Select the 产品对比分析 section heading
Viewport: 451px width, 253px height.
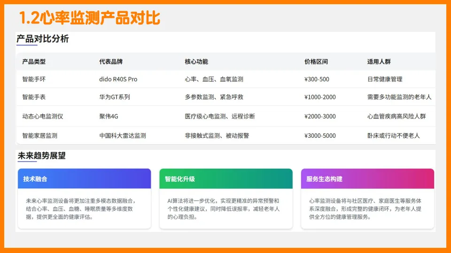point(43,39)
